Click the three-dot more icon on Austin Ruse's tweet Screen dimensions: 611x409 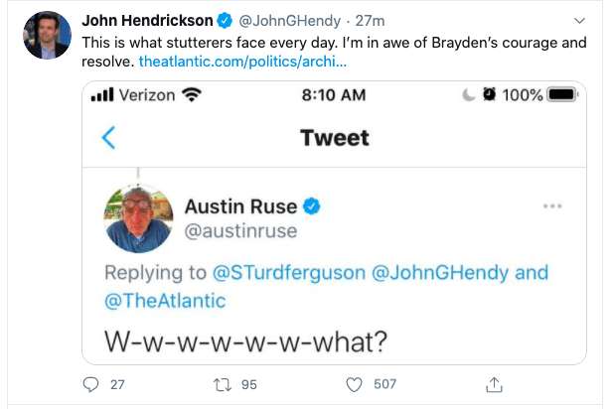point(552,205)
